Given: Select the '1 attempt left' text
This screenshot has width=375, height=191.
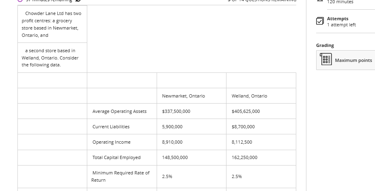Looking at the screenshot, I should tap(341, 25).
